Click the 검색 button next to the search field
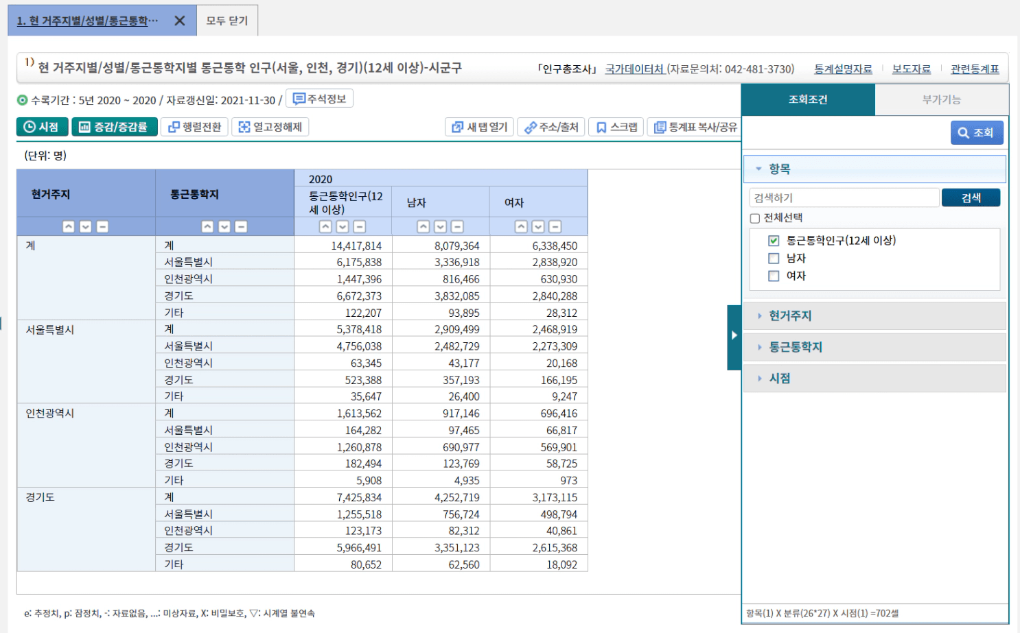The width and height of the screenshot is (1020, 633). tap(971, 198)
